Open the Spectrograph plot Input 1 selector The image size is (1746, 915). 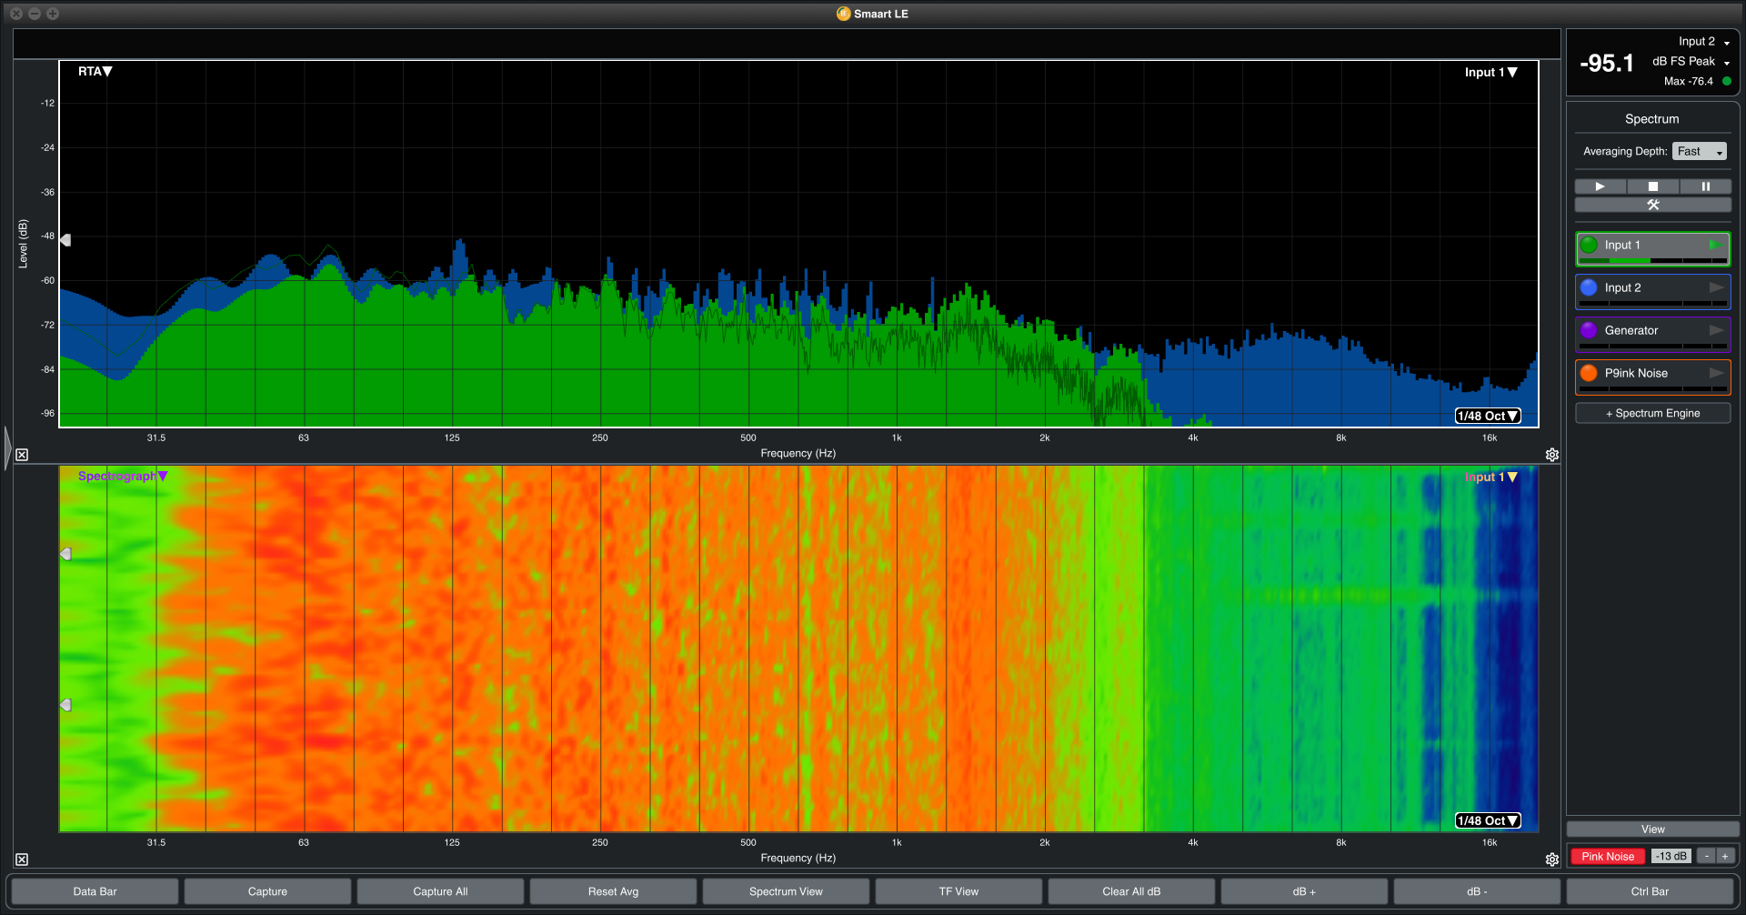click(x=1490, y=477)
